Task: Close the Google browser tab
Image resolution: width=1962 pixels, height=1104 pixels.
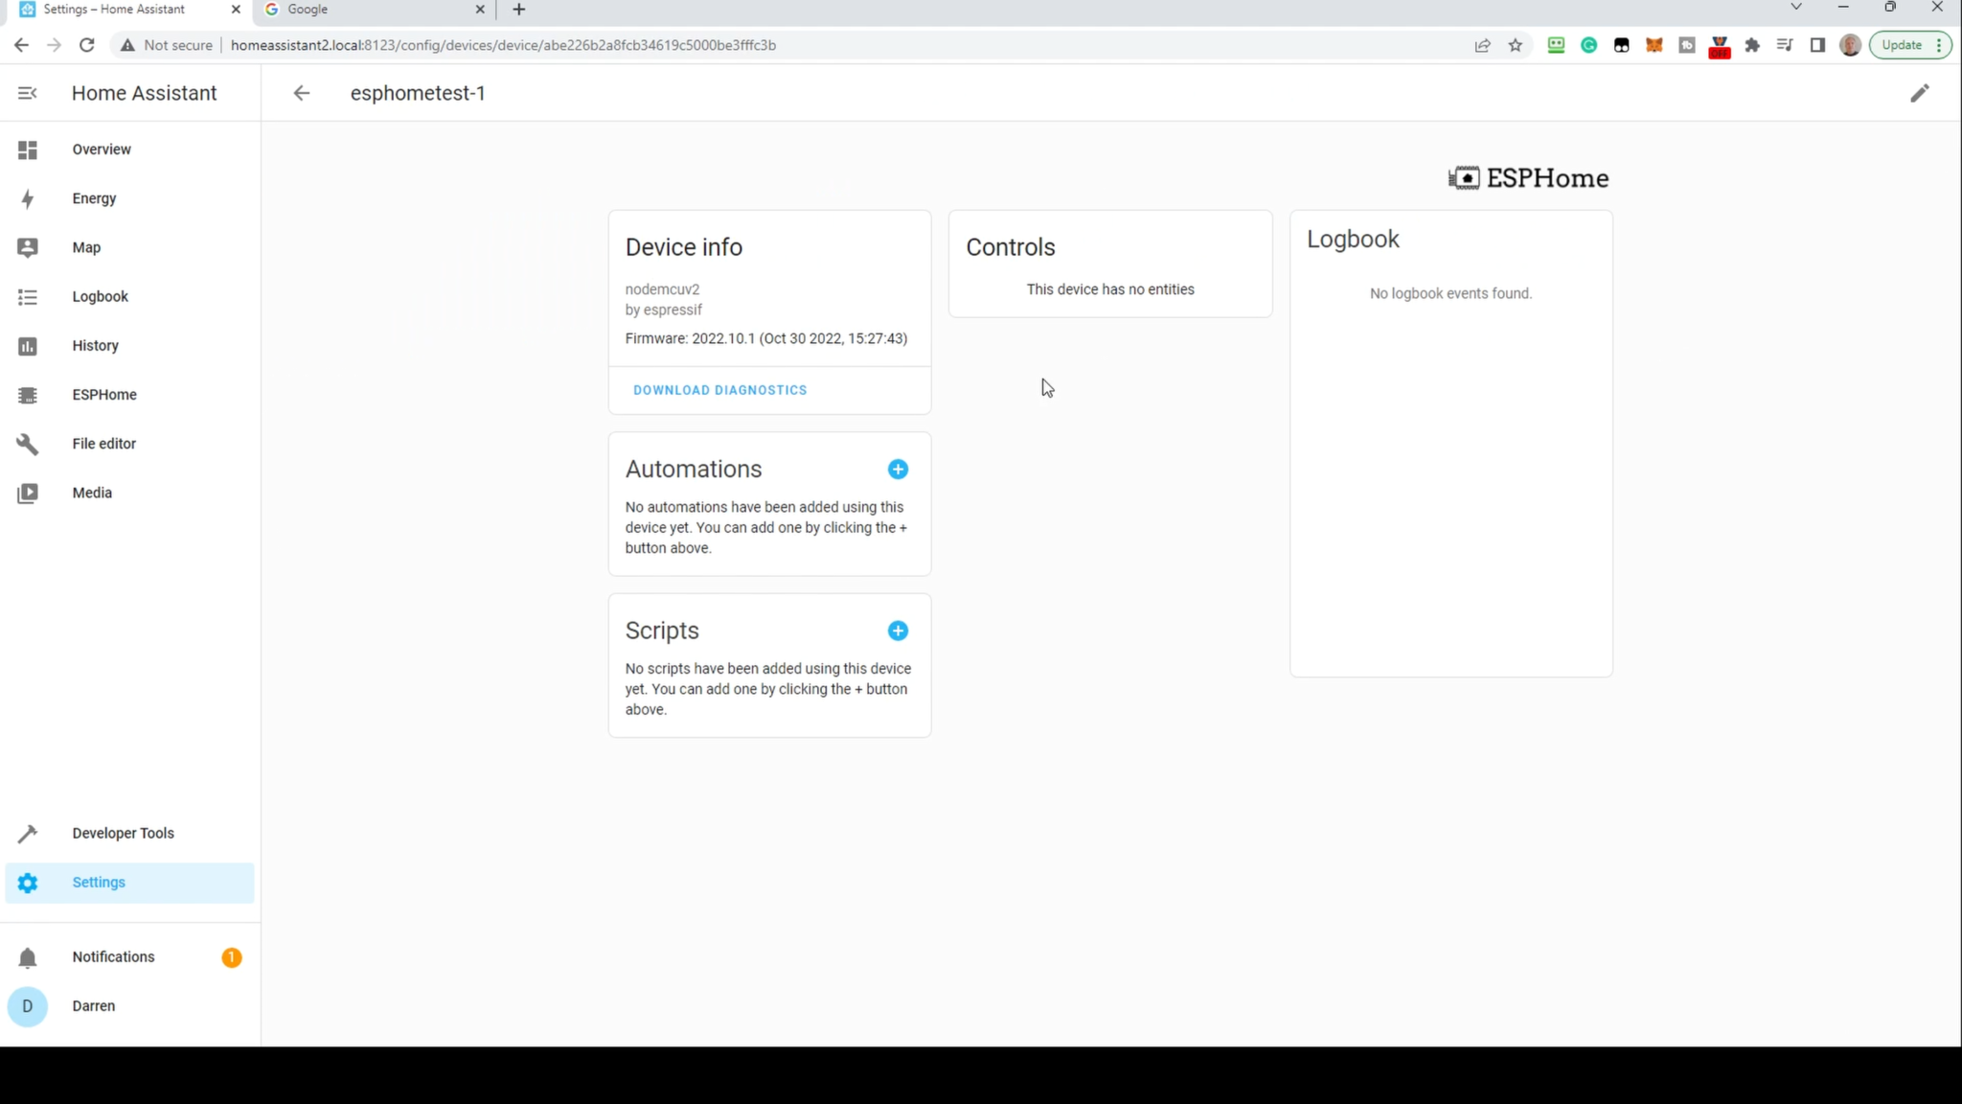Action: click(x=480, y=10)
